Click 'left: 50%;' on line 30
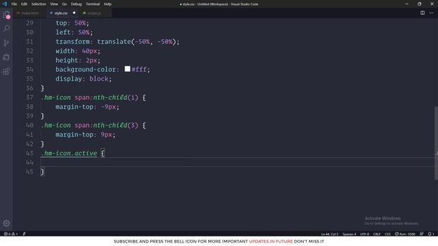The image size is (438, 246). (74, 32)
